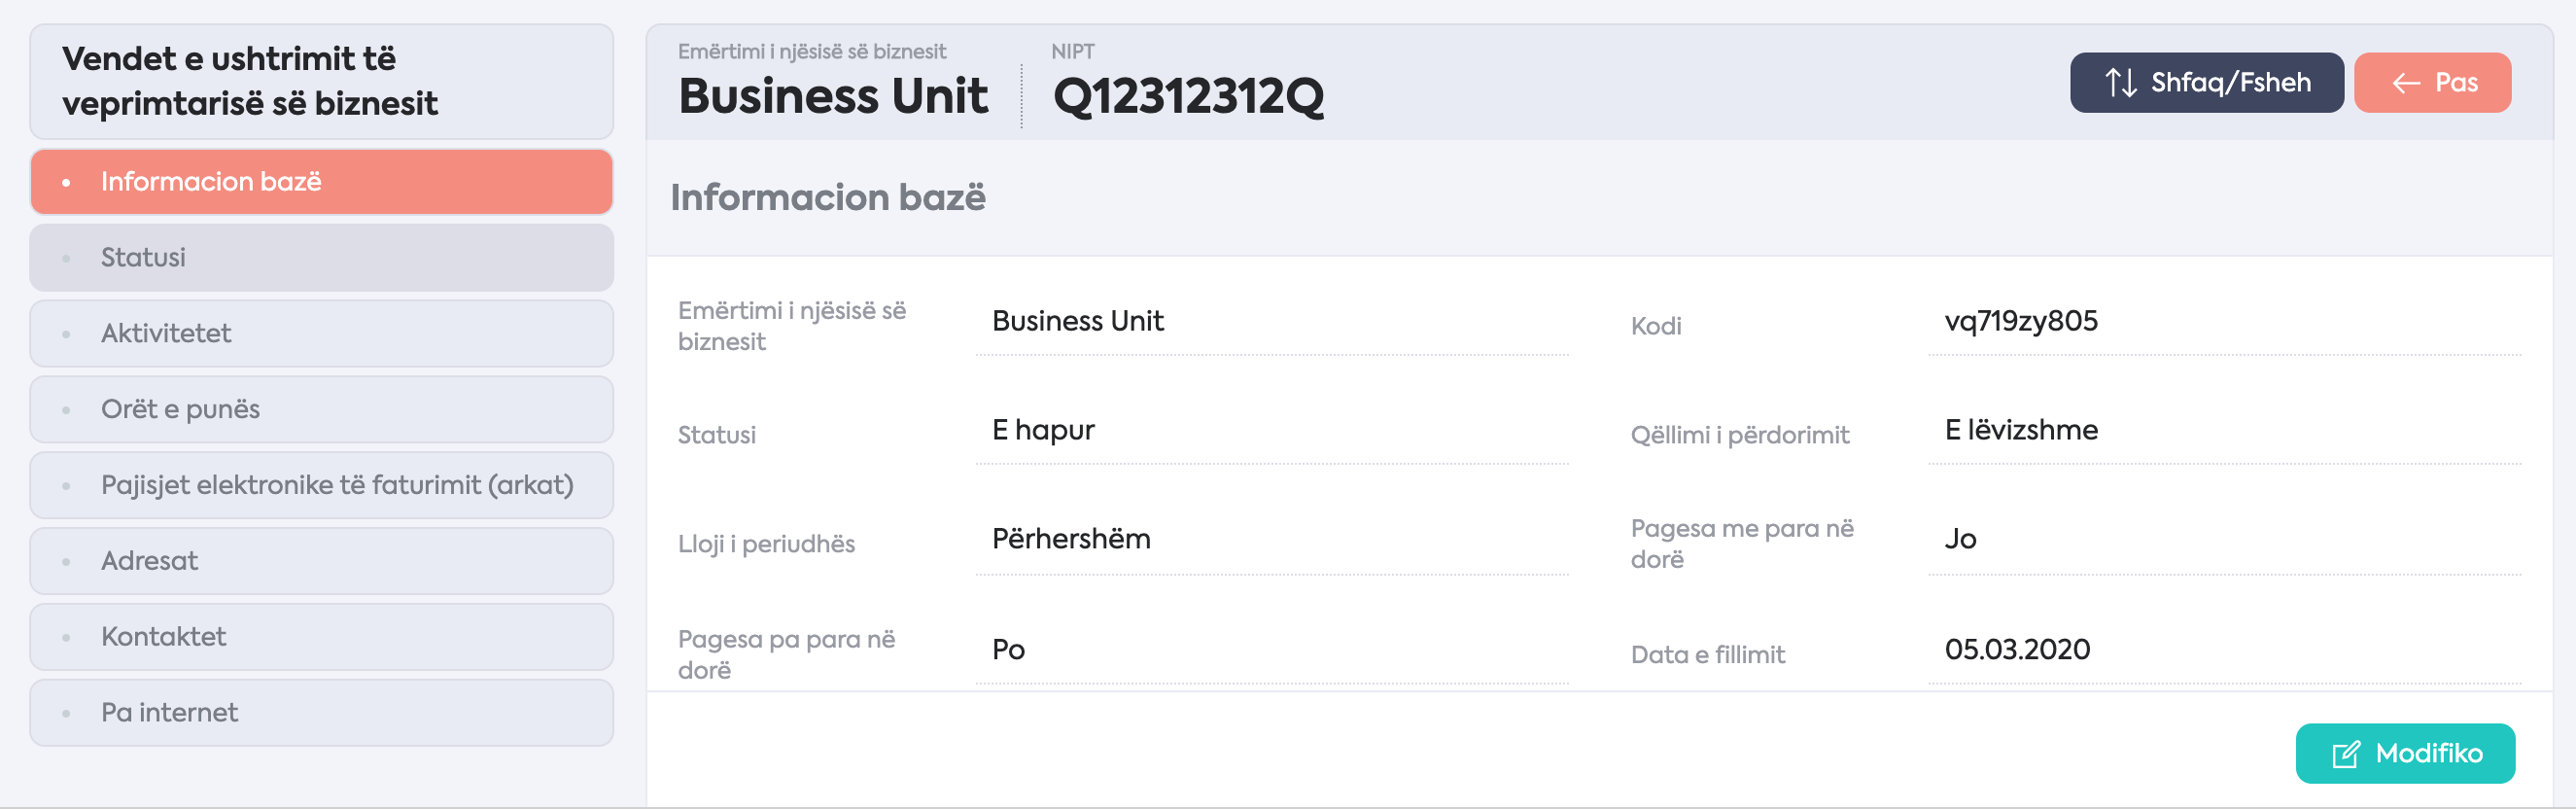Edit details with the Modifiko button
Viewport: 2576px width, 809px height.
tap(2405, 753)
